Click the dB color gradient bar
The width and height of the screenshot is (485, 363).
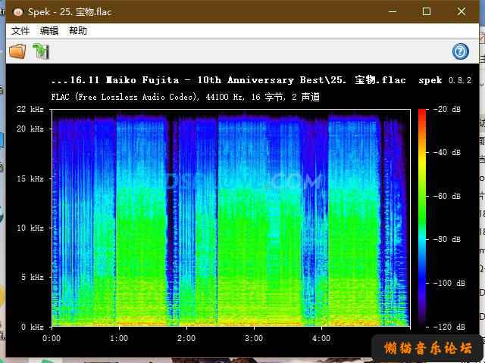(x=422, y=218)
